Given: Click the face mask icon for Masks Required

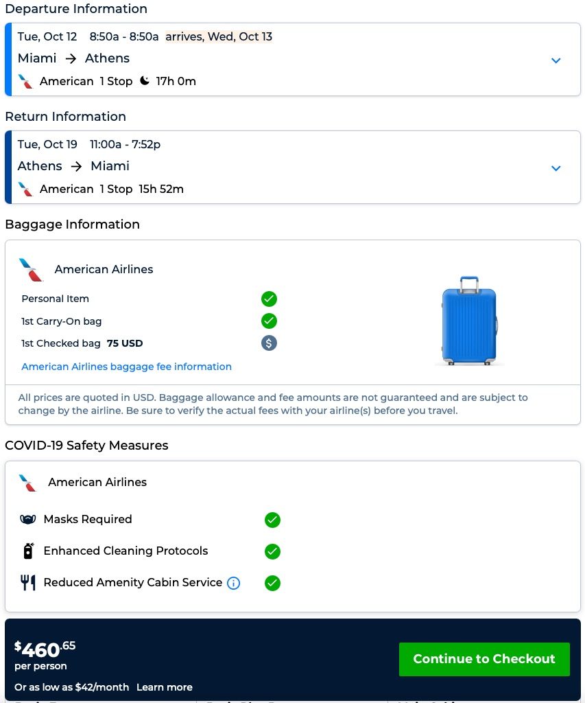Looking at the screenshot, I should 28,520.
